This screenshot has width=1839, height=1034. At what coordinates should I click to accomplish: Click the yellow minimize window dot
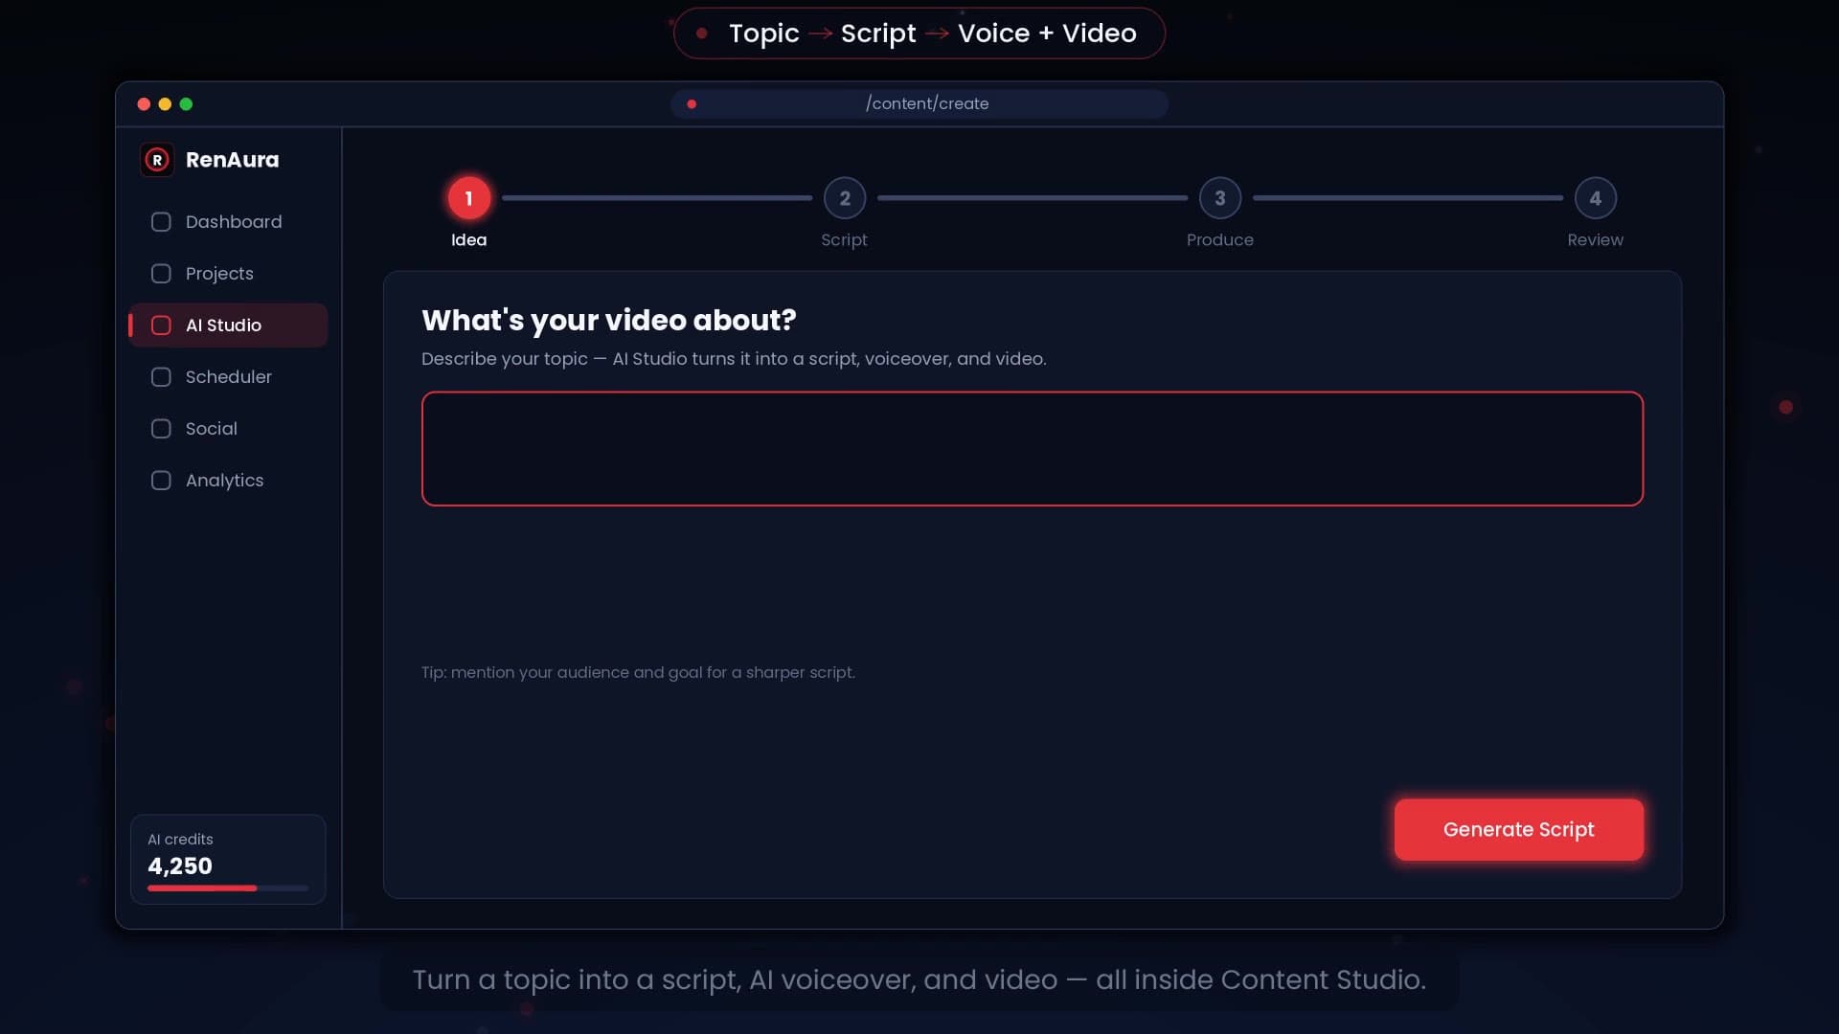click(x=165, y=104)
